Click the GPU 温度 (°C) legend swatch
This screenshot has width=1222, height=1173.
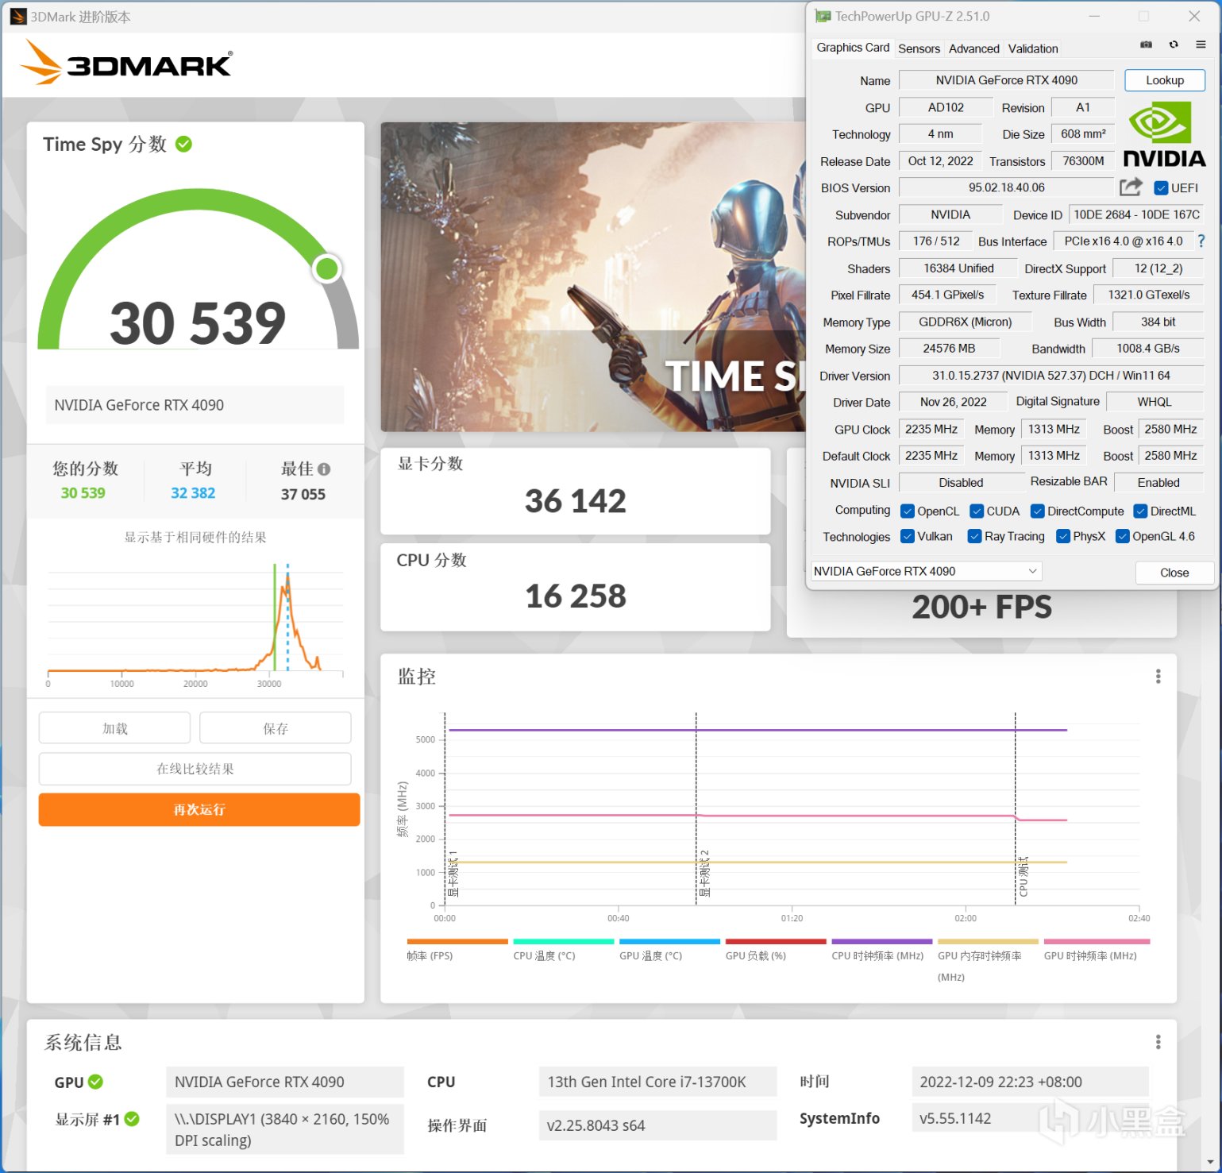coord(669,942)
